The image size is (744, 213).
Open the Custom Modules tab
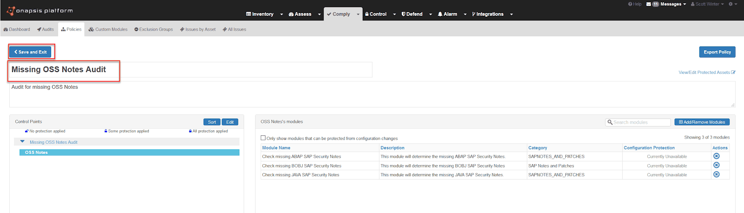pos(108,29)
